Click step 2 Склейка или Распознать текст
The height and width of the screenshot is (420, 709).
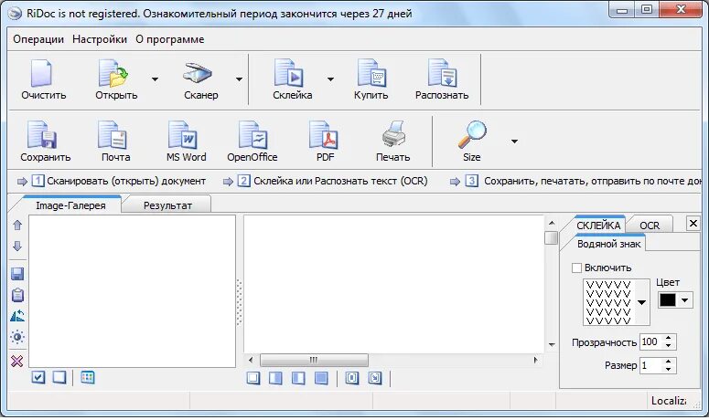tap(333, 182)
